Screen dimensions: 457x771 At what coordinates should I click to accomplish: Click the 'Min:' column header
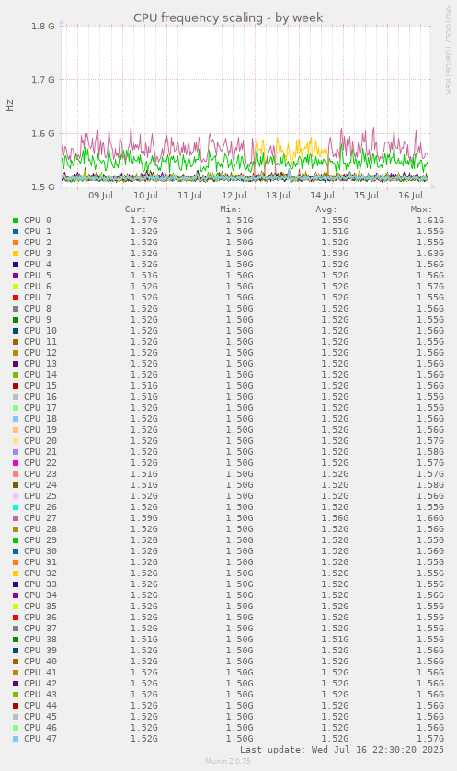[x=231, y=210]
